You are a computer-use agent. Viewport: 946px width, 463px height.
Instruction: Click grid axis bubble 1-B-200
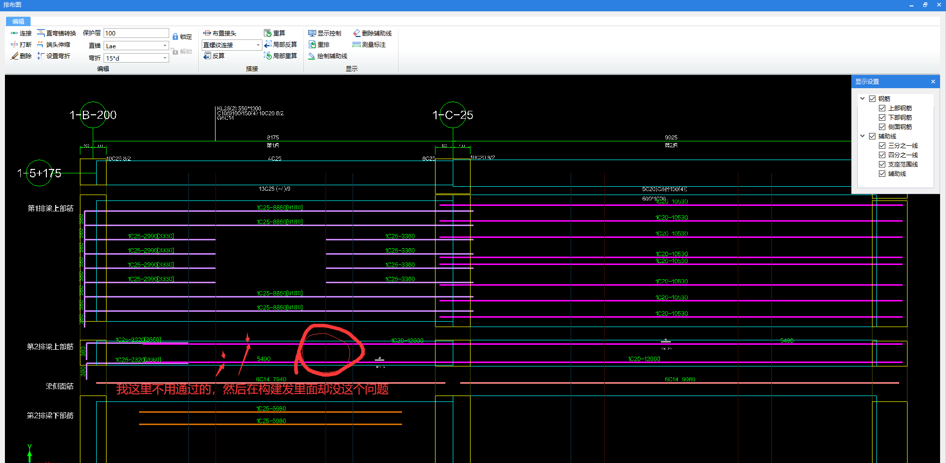(93, 115)
